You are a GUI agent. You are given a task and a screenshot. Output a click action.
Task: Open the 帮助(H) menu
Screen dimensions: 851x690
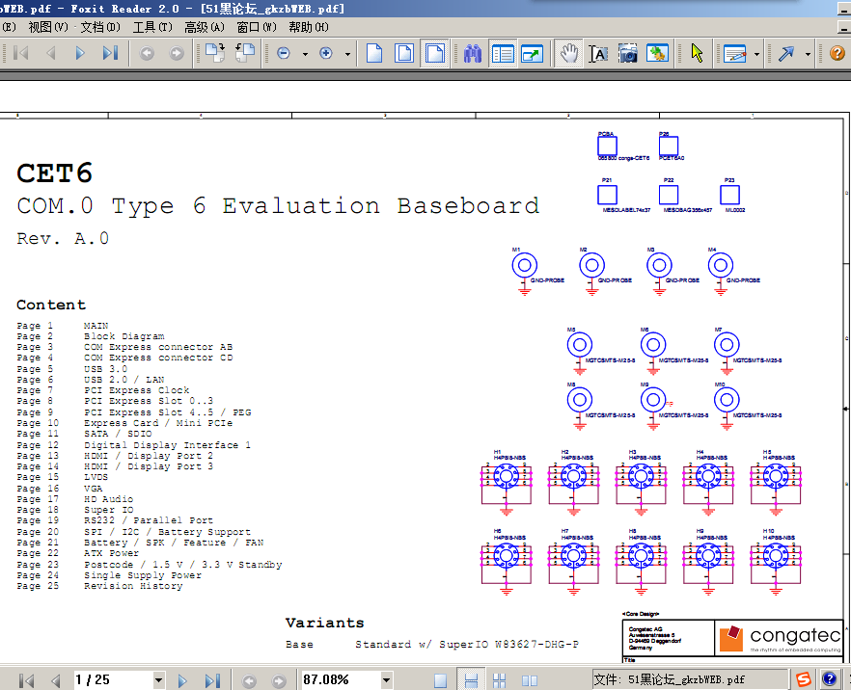point(309,27)
